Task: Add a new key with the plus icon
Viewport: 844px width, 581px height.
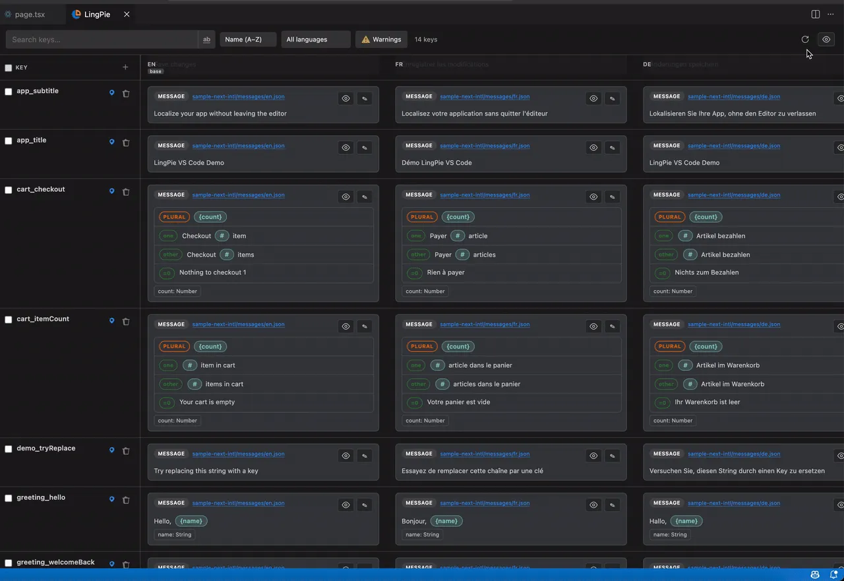Action: pos(125,67)
